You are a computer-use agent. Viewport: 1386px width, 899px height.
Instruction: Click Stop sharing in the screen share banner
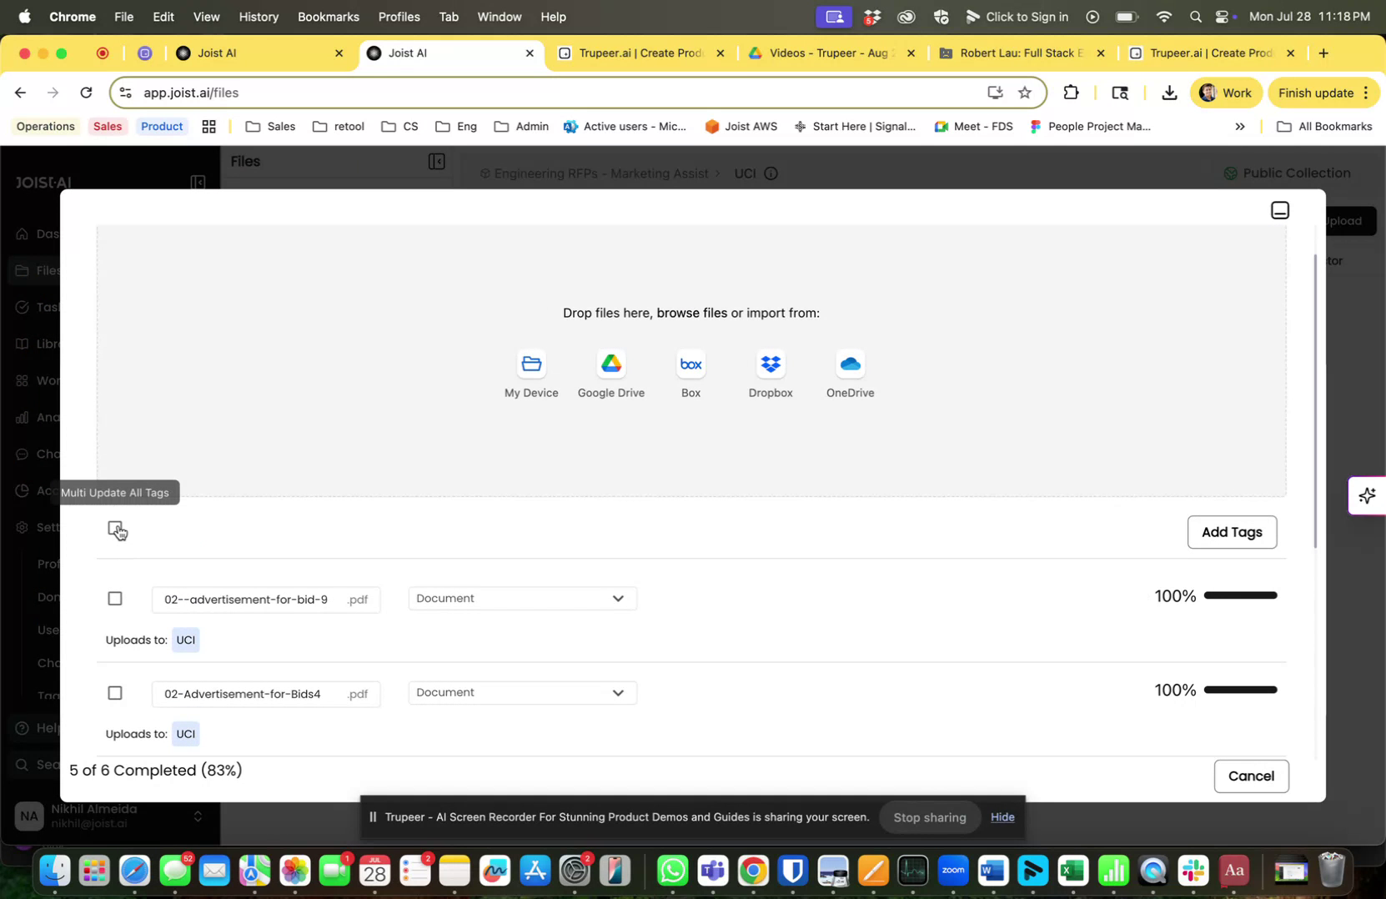(x=928, y=817)
